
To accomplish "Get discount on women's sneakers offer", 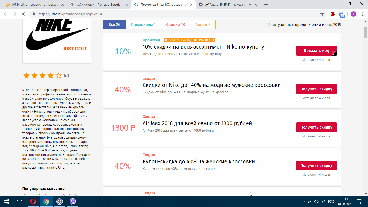I will click(x=316, y=165).
